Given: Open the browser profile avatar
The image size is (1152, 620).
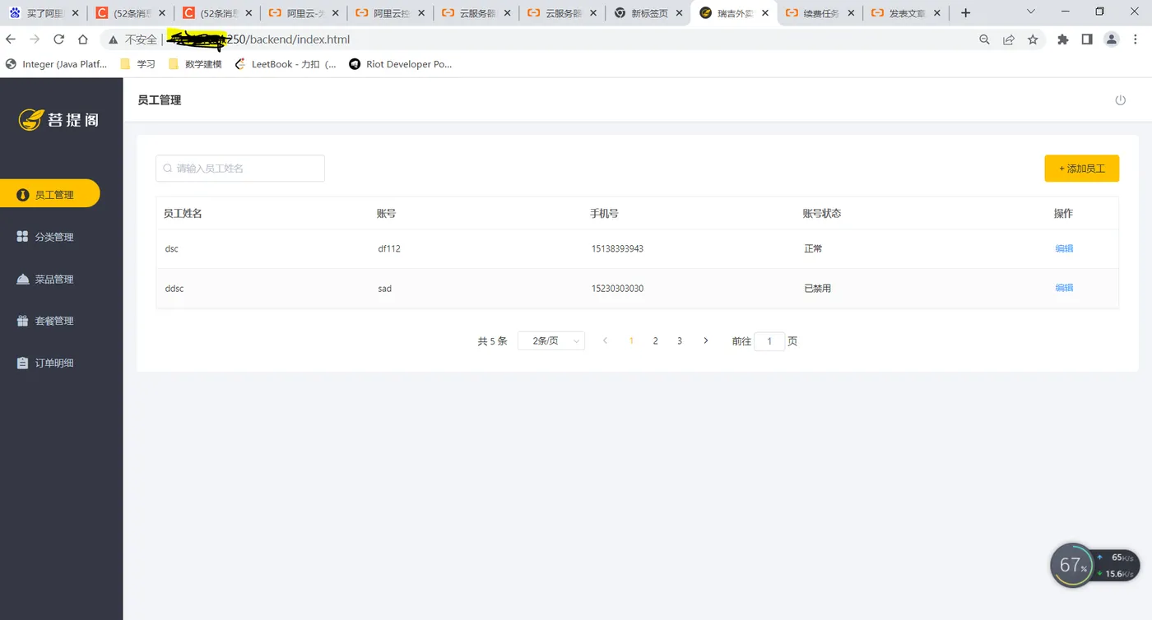Looking at the screenshot, I should click(1112, 39).
